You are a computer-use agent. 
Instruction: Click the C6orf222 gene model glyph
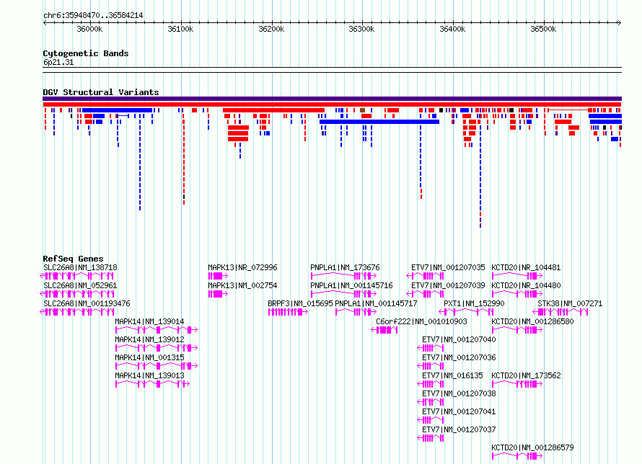coord(384,330)
